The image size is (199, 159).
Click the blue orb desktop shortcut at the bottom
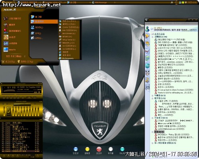pos(76,149)
